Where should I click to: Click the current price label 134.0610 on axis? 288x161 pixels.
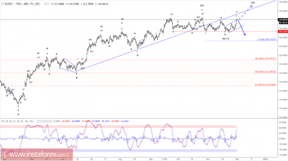[283, 19]
